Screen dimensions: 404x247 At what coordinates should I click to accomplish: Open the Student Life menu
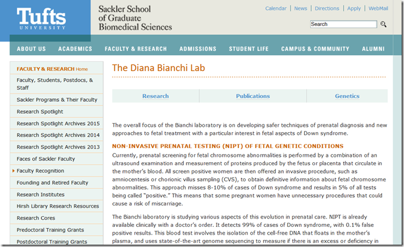[x=248, y=49]
